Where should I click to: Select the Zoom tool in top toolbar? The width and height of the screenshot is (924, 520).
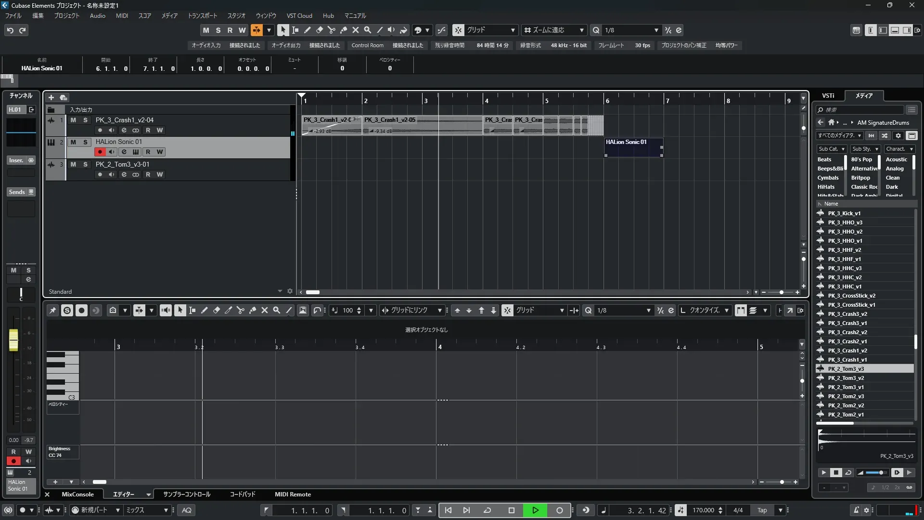[367, 30]
